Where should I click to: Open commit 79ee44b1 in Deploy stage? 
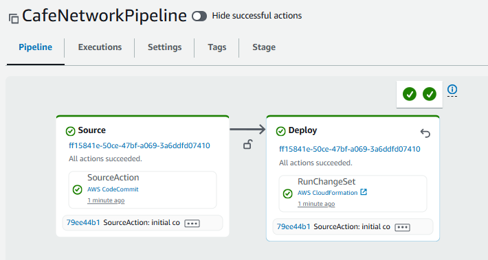click(x=293, y=227)
